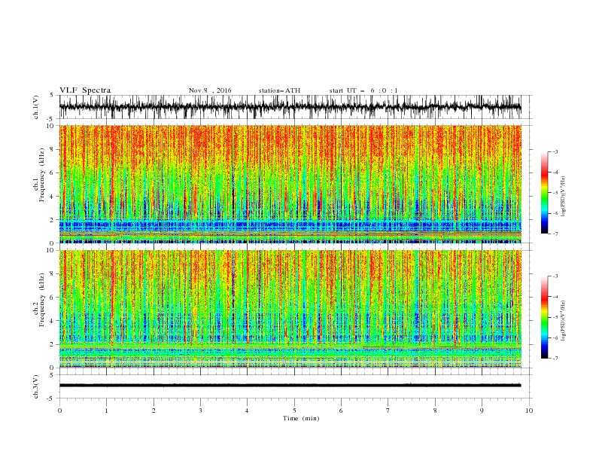The width and height of the screenshot is (596, 461).
Task: Click the upper colorbar "log(PSD)(V²/Hz)" label
Action: (564, 197)
